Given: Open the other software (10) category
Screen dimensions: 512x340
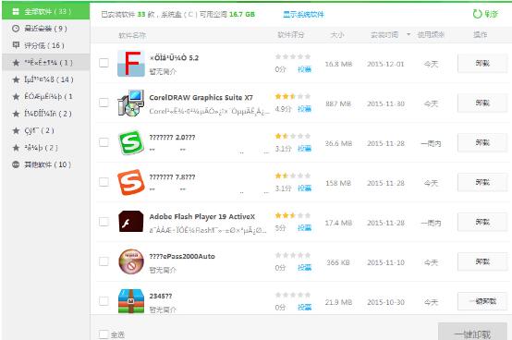Looking at the screenshot, I should click(45, 164).
